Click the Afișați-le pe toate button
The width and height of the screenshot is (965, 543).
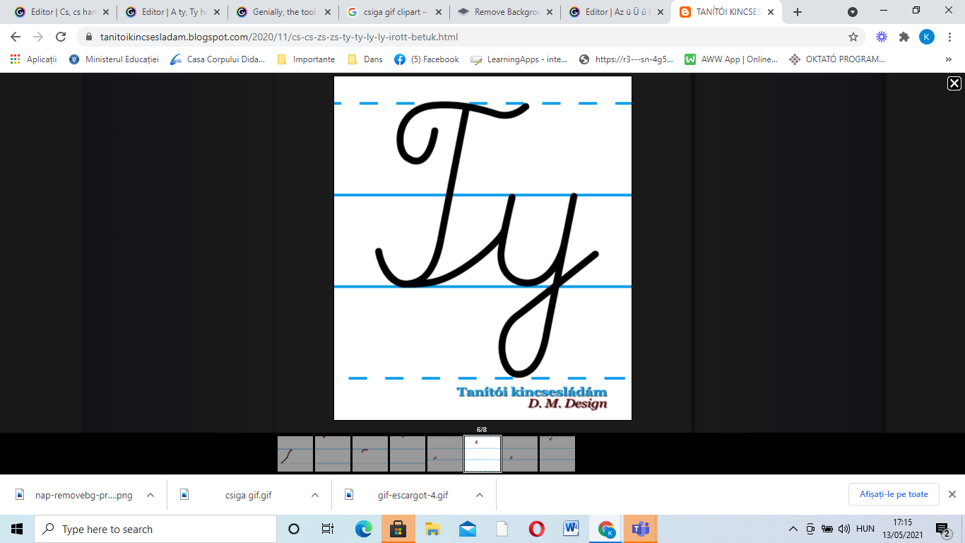(x=893, y=494)
